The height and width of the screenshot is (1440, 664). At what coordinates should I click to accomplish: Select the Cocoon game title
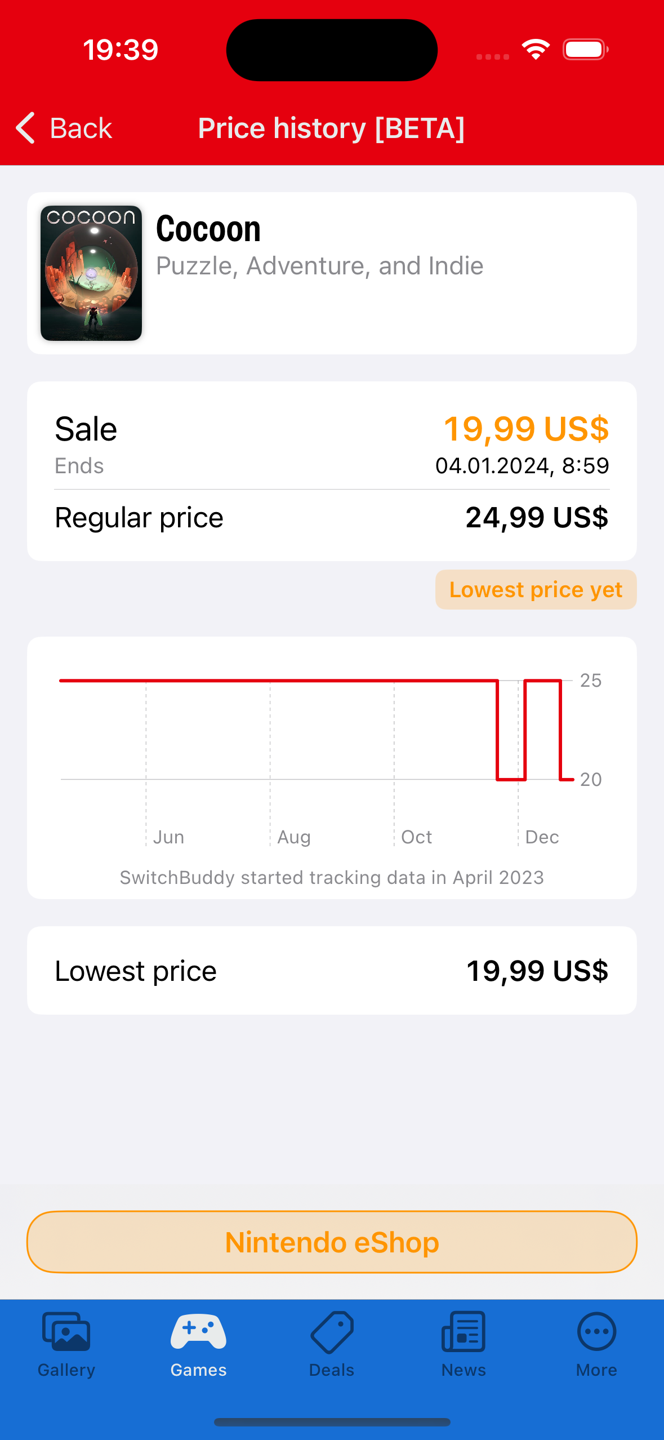(208, 229)
